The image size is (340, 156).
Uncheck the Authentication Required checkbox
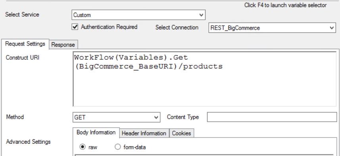(75, 27)
